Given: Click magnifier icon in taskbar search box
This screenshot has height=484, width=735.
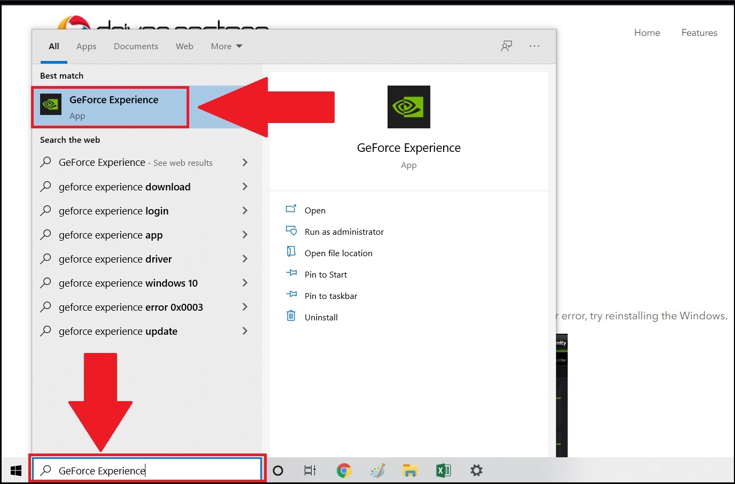Looking at the screenshot, I should (x=46, y=470).
